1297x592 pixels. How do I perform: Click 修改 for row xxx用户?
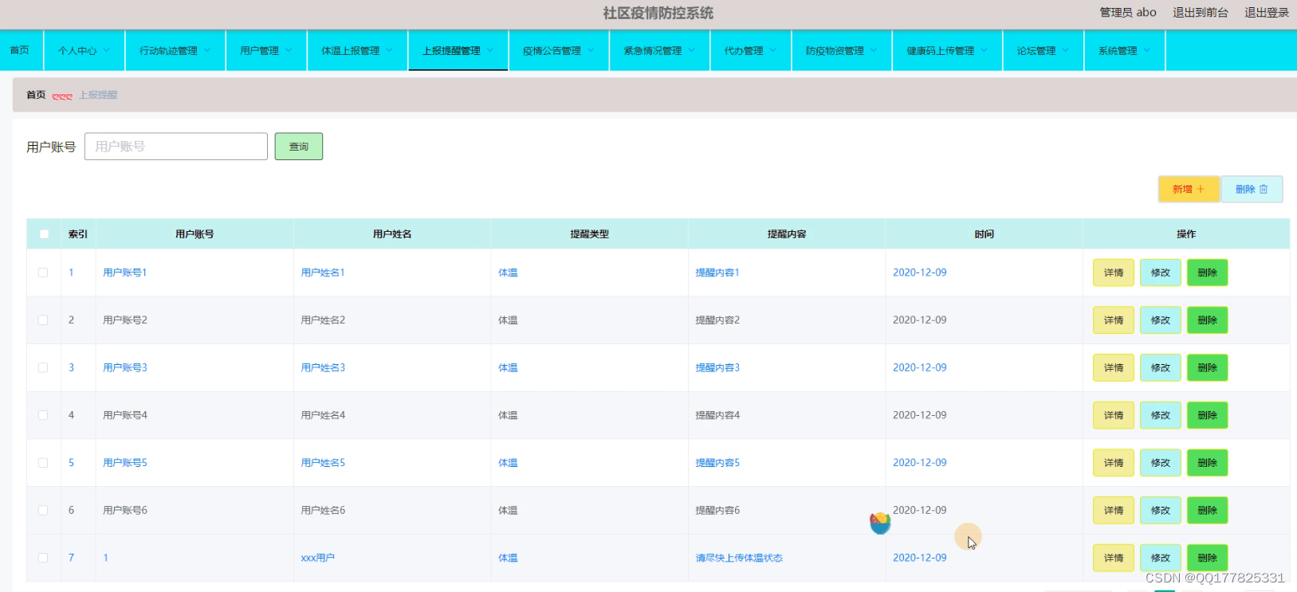pos(1161,558)
